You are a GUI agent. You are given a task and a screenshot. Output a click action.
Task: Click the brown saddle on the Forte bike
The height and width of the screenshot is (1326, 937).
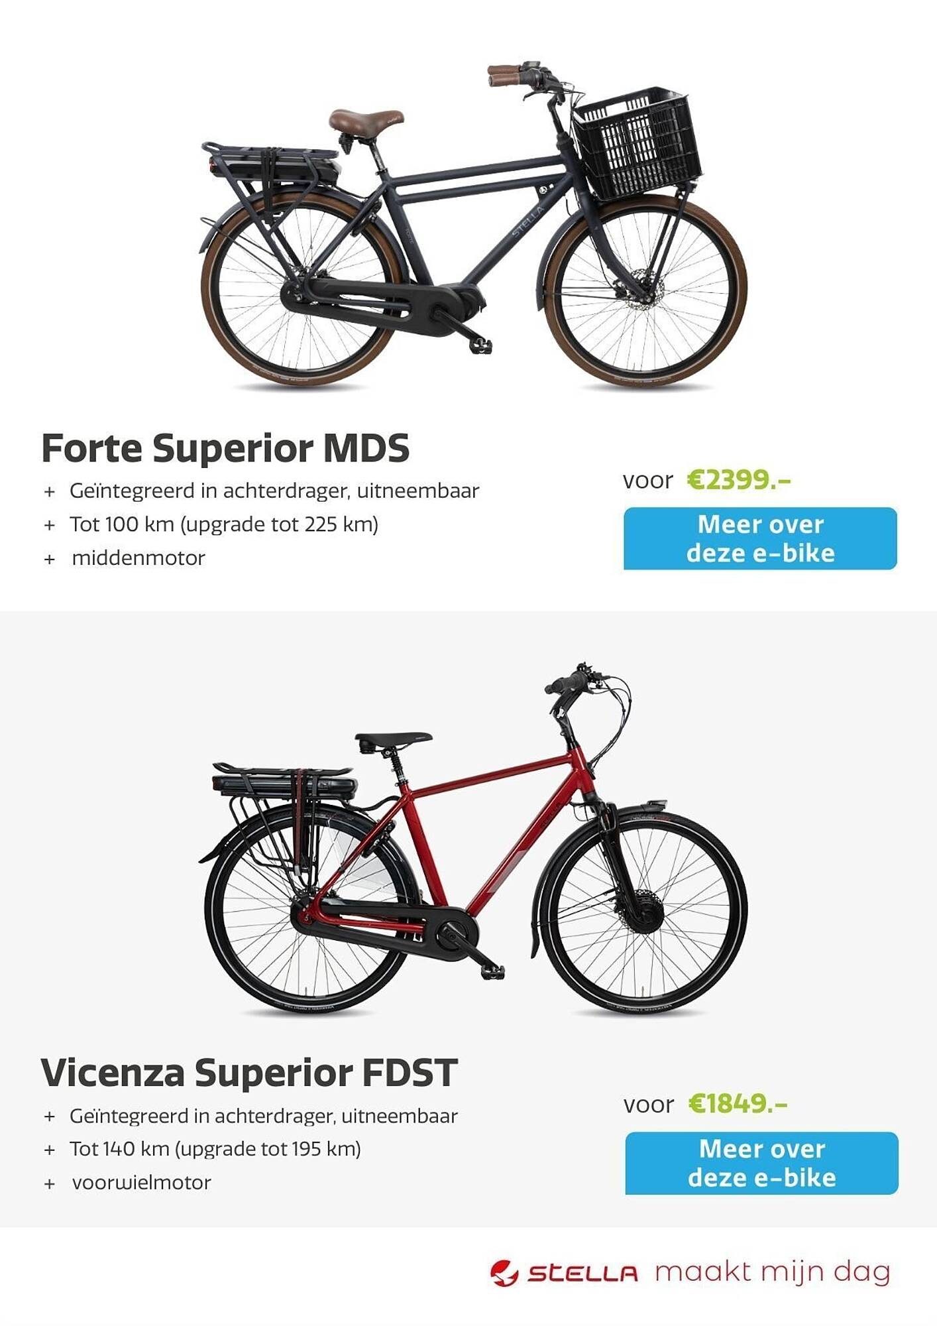(x=366, y=121)
